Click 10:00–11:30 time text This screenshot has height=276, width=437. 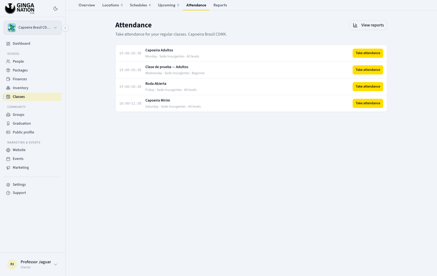click(x=130, y=103)
